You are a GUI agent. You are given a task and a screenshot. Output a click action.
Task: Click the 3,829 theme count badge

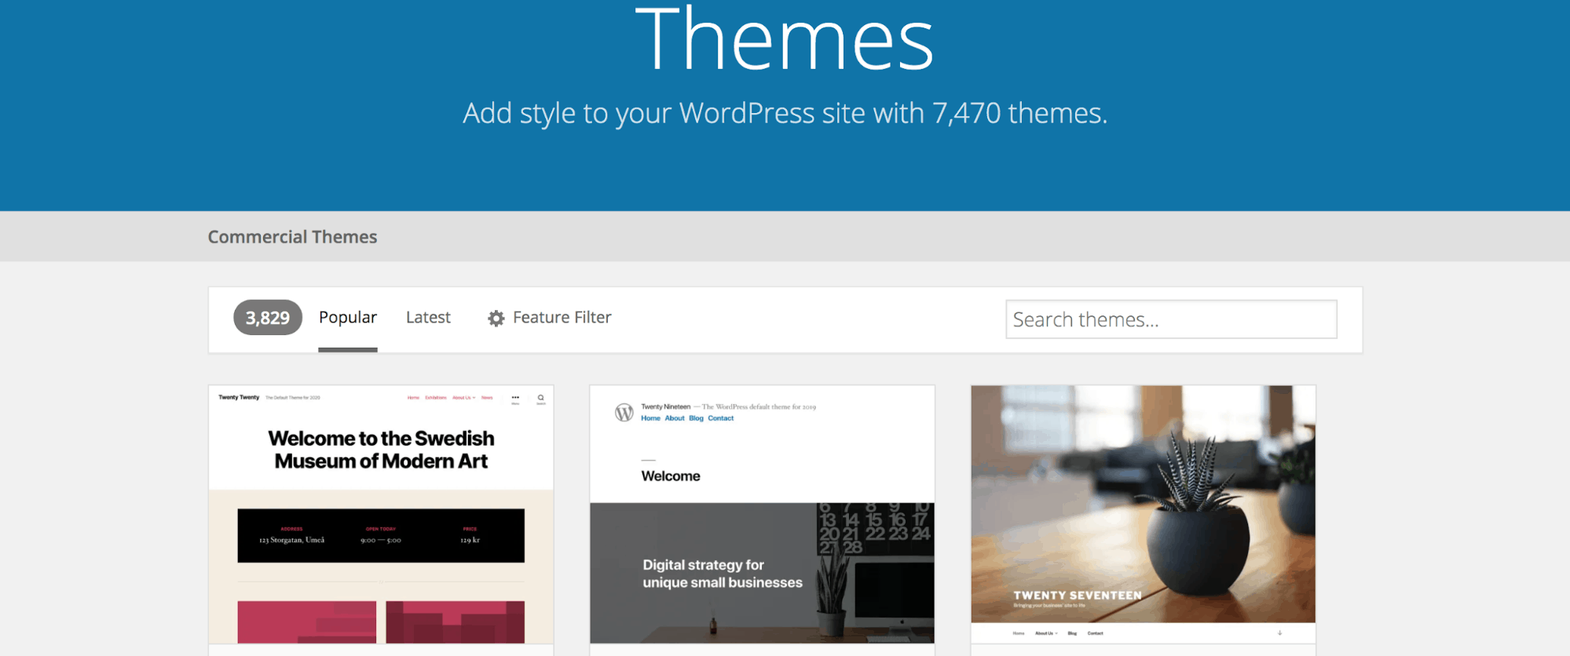268,318
